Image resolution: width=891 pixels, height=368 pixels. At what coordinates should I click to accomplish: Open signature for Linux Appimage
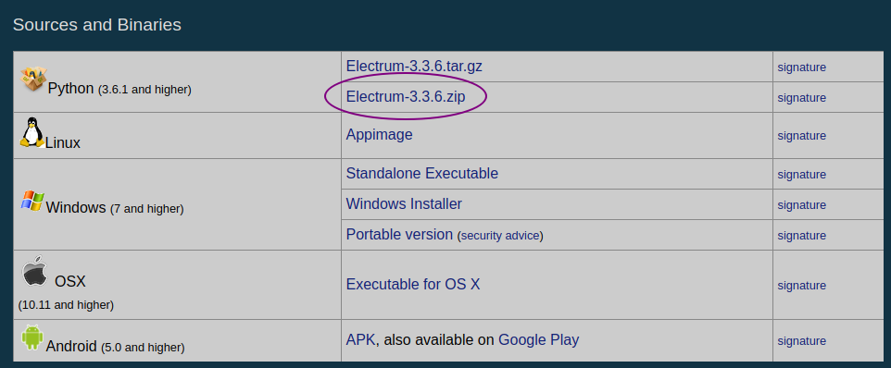coord(801,136)
